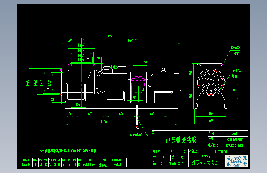Select the 2250 value in the dimension table
This screenshot has height=173, width=267.
pos(35,160)
